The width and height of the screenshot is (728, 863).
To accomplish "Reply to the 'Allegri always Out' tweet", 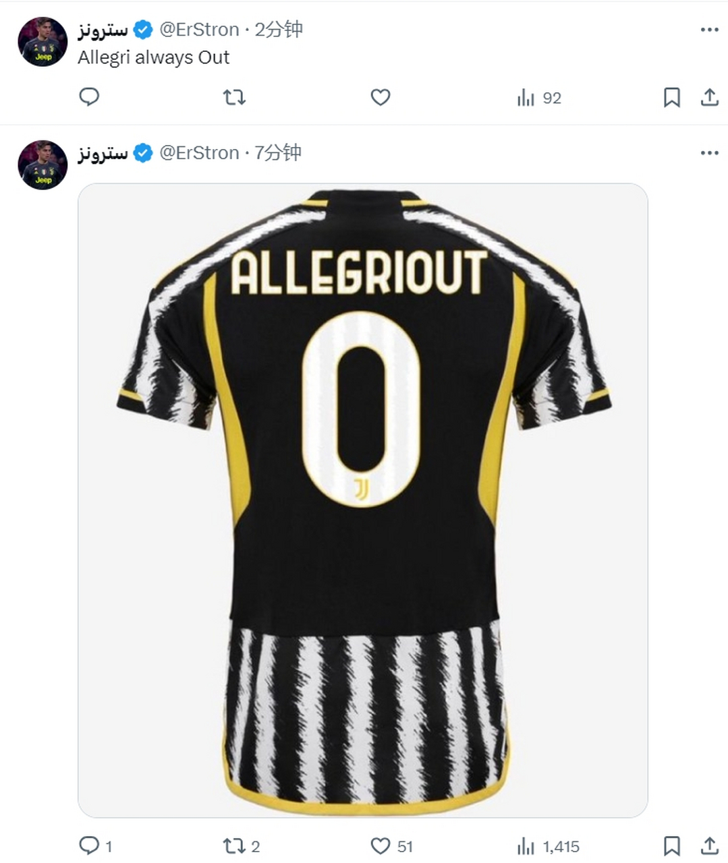I will click(x=89, y=97).
